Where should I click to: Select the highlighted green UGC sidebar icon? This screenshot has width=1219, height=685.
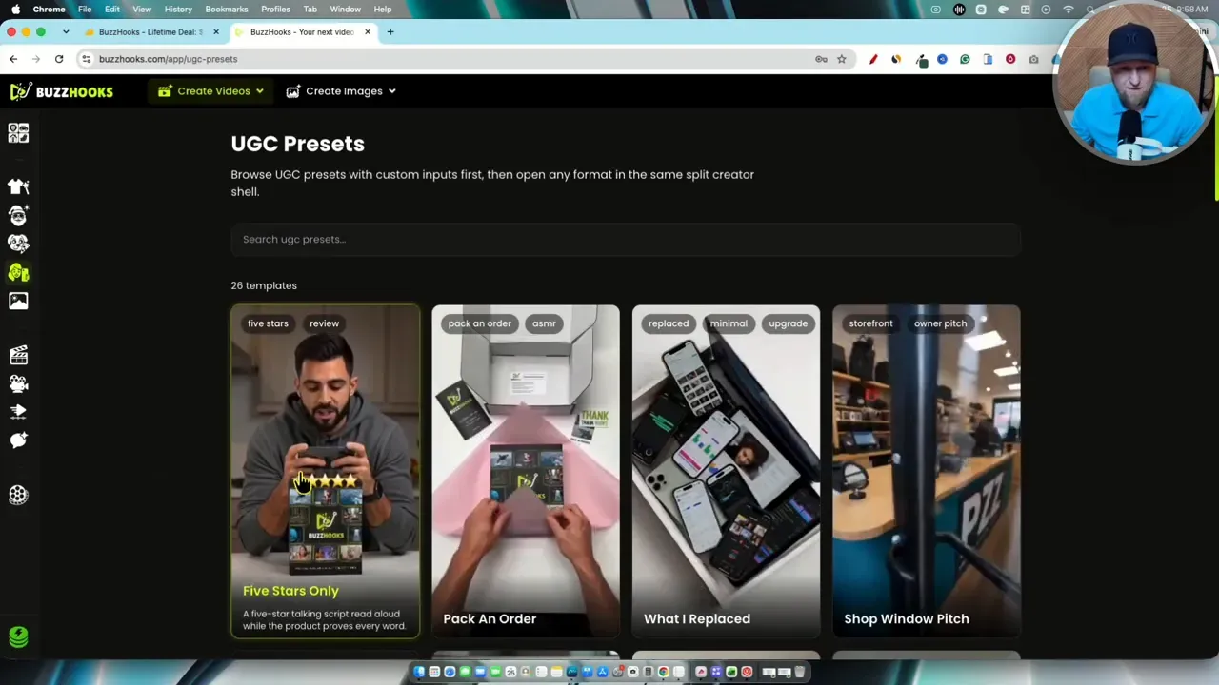coord(18,272)
